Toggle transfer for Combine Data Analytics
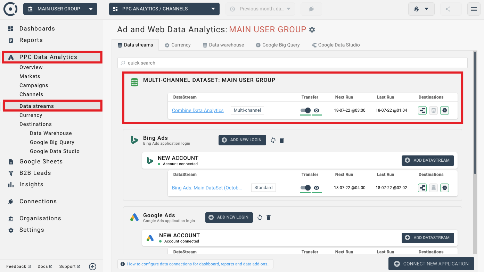This screenshot has height=272, width=484. 305,110
